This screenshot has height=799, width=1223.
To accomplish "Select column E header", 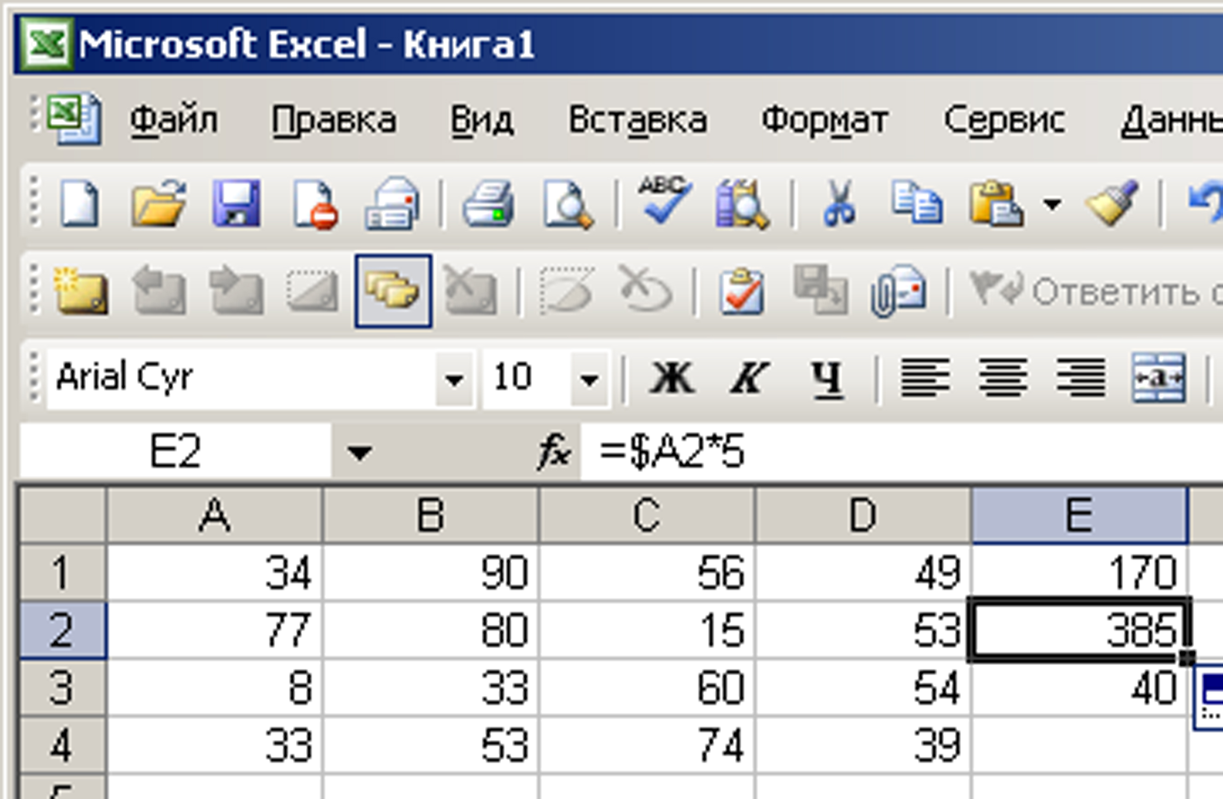I will coord(1079,515).
